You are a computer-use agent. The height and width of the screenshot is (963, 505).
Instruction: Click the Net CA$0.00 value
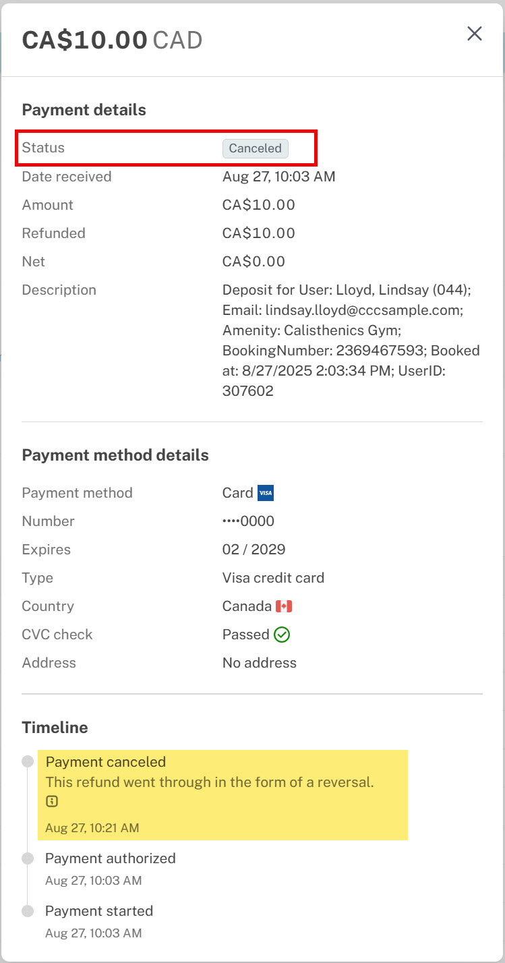point(254,262)
